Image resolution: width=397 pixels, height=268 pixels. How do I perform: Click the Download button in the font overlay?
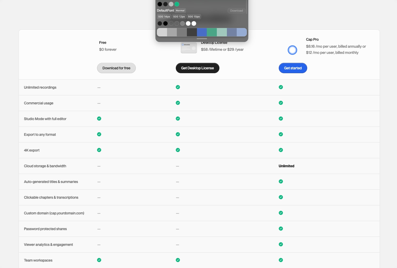236,11
